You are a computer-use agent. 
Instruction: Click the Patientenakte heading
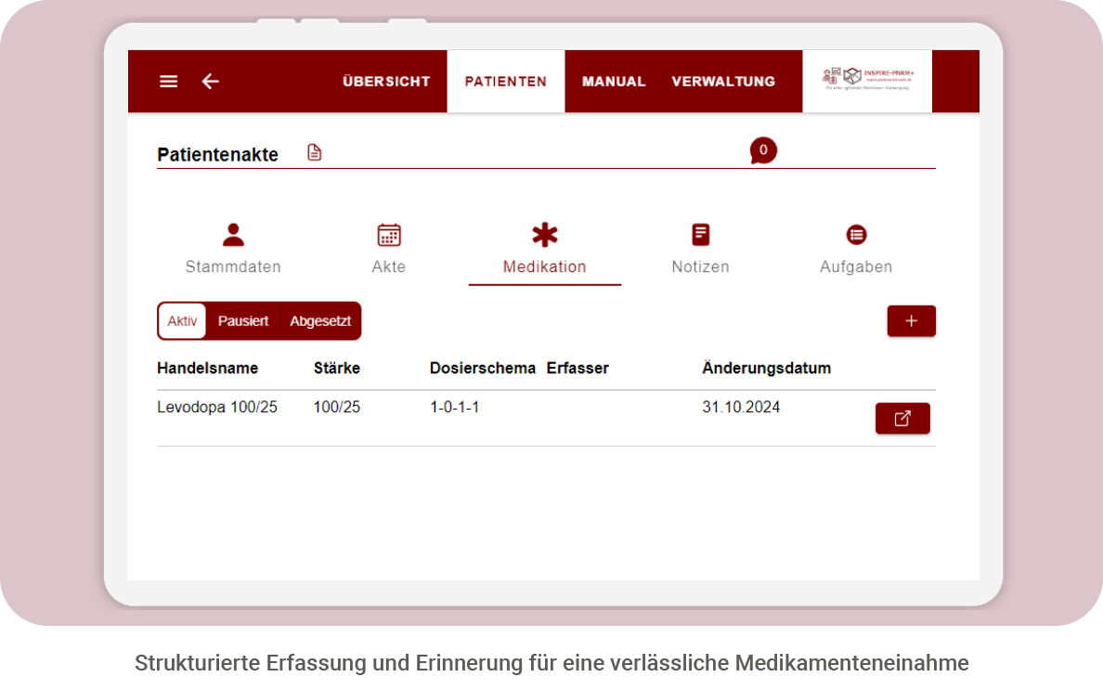[218, 155]
